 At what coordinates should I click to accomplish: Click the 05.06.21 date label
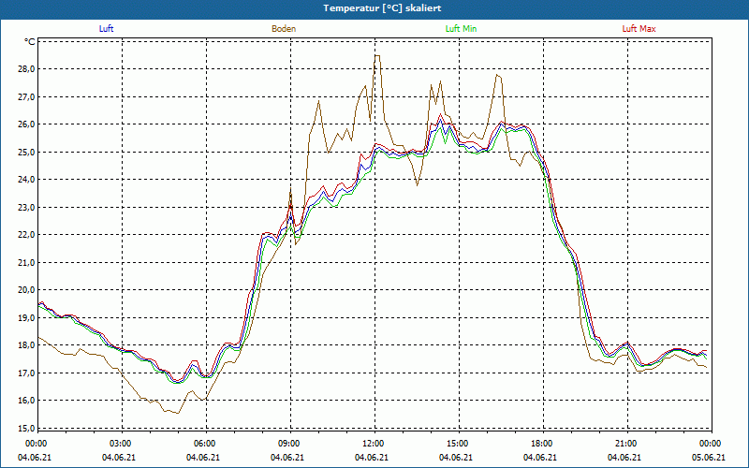tap(709, 458)
